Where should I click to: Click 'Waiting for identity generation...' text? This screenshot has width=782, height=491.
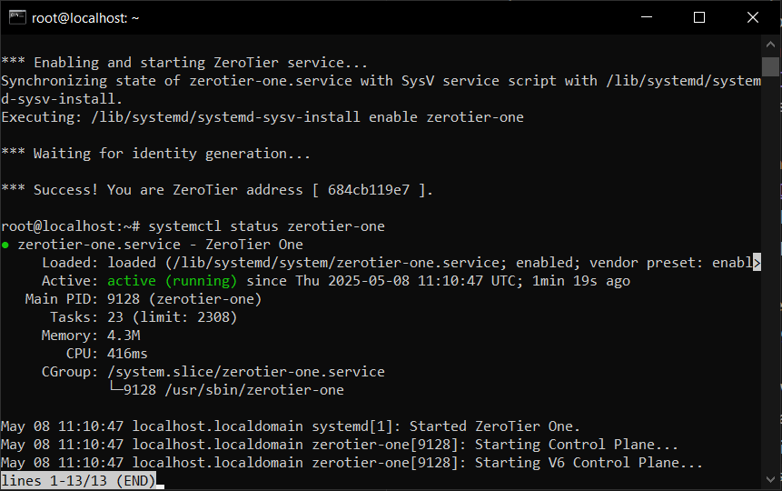(172, 154)
